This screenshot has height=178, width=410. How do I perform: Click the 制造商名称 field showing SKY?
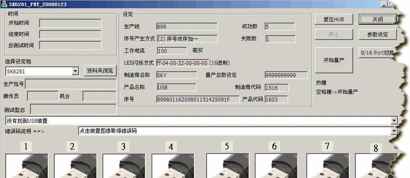[x=177, y=75]
